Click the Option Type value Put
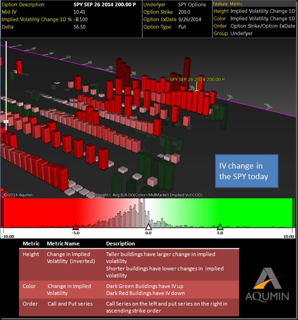 (x=182, y=27)
